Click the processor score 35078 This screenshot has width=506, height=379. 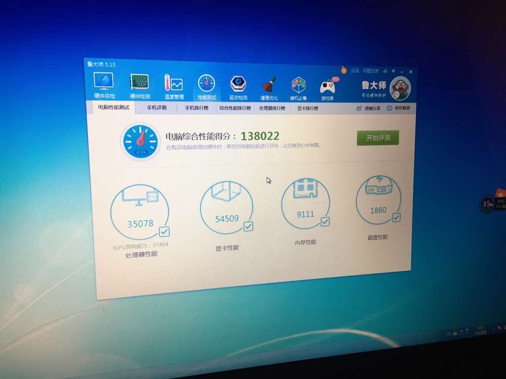tap(140, 224)
